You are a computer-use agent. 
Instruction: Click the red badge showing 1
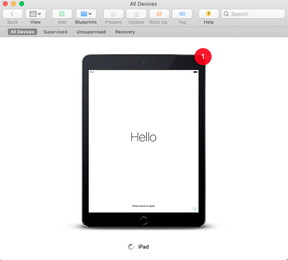203,57
